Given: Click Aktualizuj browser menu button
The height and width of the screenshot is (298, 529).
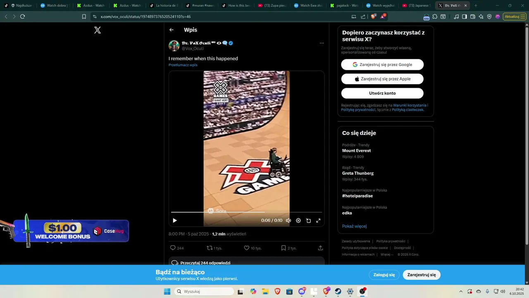Looking at the screenshot, I should 515,17.
